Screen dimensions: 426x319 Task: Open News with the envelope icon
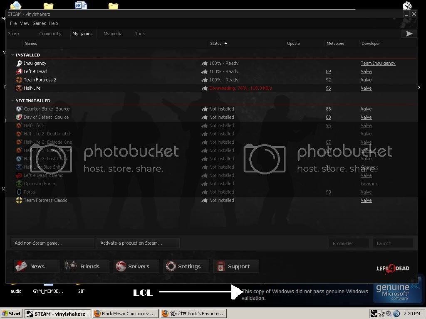tap(21, 266)
